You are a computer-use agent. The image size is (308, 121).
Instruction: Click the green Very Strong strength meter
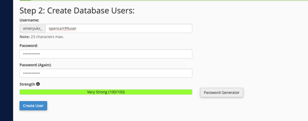106,92
